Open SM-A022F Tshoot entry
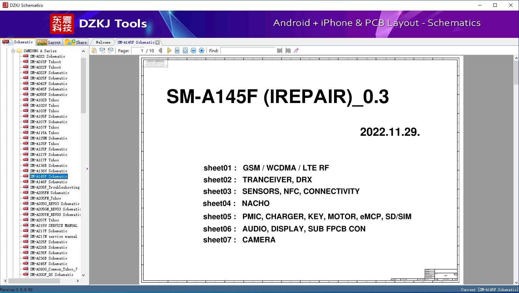 (x=45, y=67)
